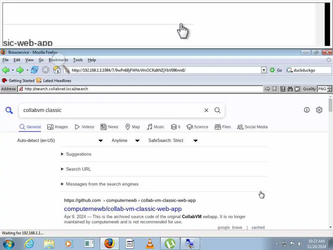Expand Messages from the search engines
This screenshot has height=250, width=333.
click(x=100, y=184)
